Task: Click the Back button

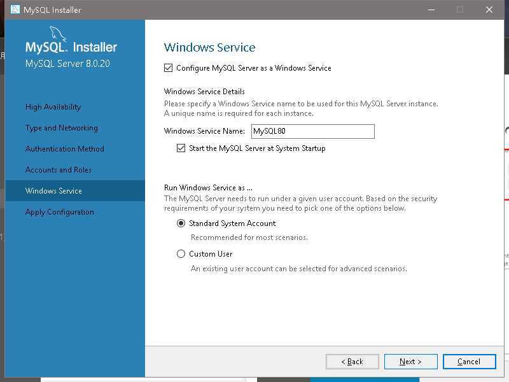Action: pyautogui.click(x=352, y=362)
